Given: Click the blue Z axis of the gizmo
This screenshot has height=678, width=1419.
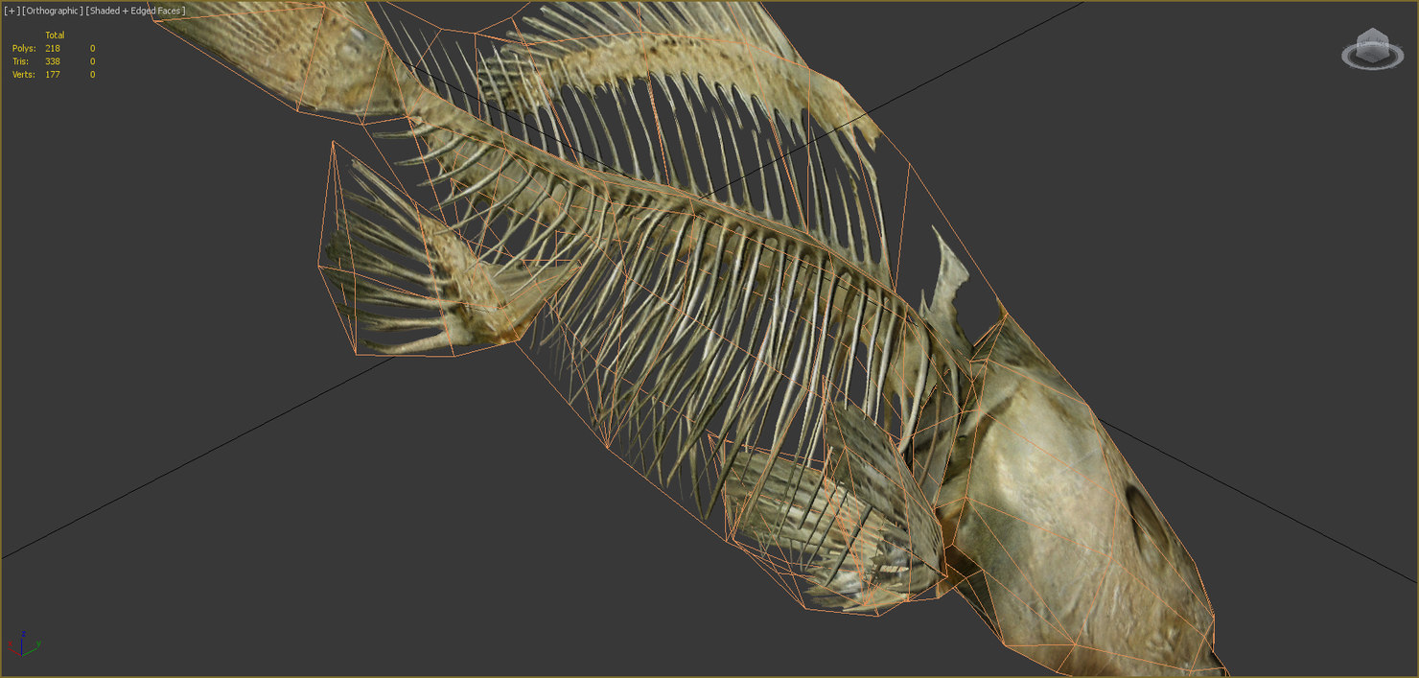Looking at the screenshot, I should tap(22, 644).
